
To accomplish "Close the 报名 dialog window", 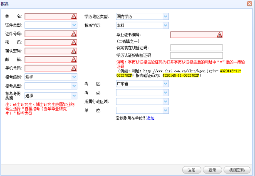I will [x=250, y=3].
